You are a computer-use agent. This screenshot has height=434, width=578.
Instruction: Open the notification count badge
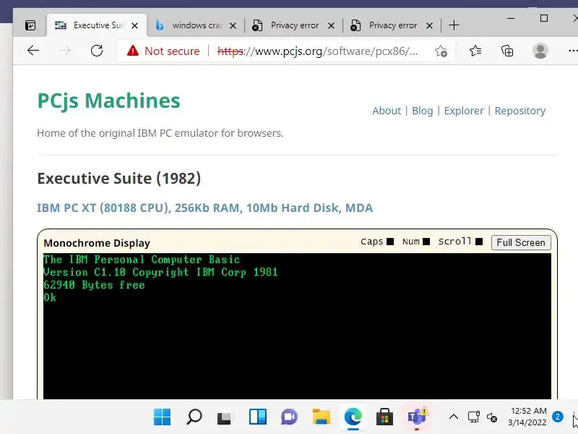coord(557,417)
